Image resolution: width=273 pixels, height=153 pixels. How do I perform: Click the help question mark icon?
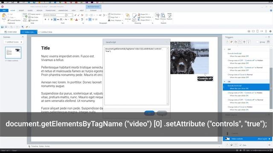[x=271, y=10]
